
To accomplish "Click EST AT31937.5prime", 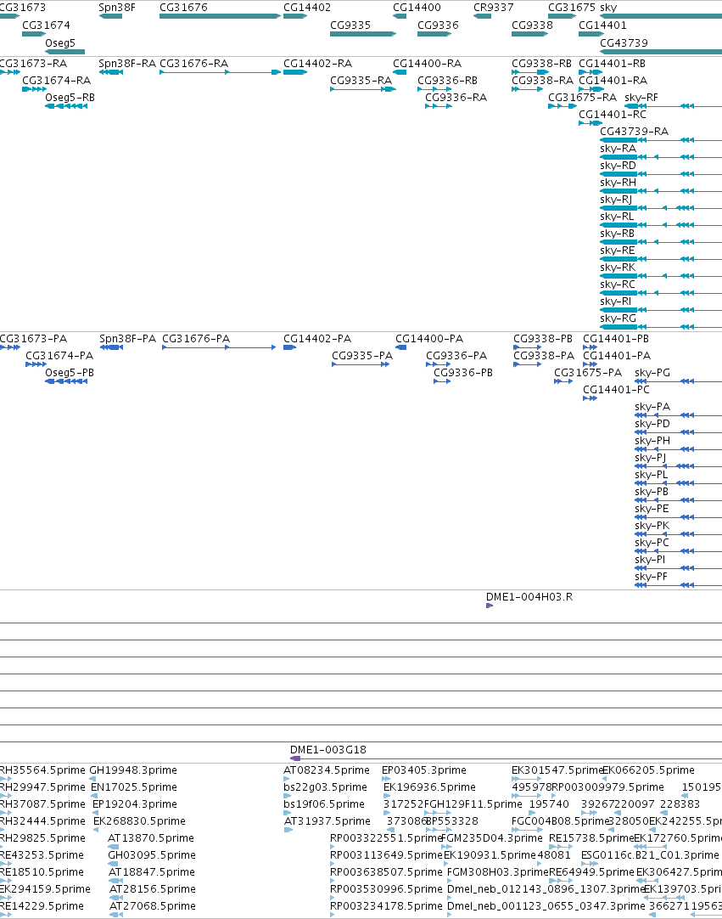I will pos(288,830).
